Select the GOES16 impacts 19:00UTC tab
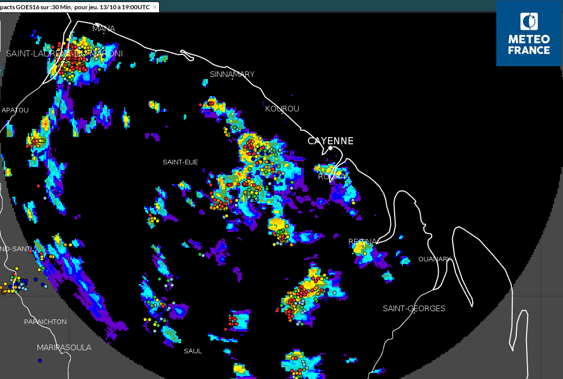563x379 pixels. coord(76,7)
